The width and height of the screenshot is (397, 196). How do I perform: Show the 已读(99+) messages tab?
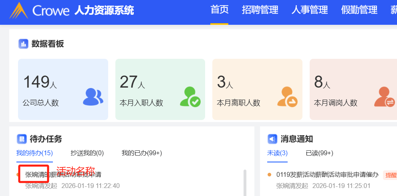[319, 153]
